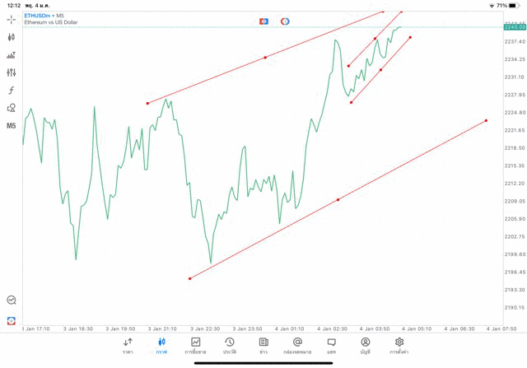Open the การตั้งค่า settings tab
The image size is (527, 368).
(x=399, y=345)
